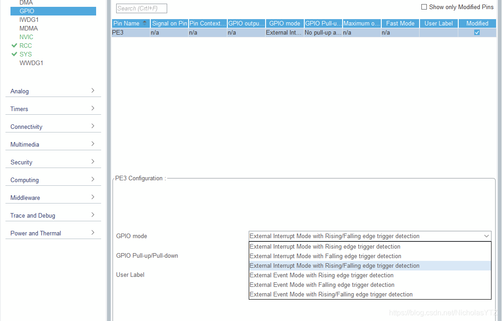Collapse the GPIO mode dropdown arrow

pyautogui.click(x=487, y=236)
